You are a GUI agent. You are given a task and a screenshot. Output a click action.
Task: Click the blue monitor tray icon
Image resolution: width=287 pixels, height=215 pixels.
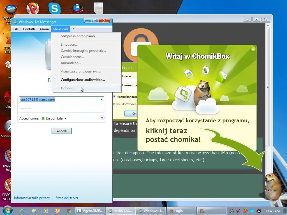(252, 211)
